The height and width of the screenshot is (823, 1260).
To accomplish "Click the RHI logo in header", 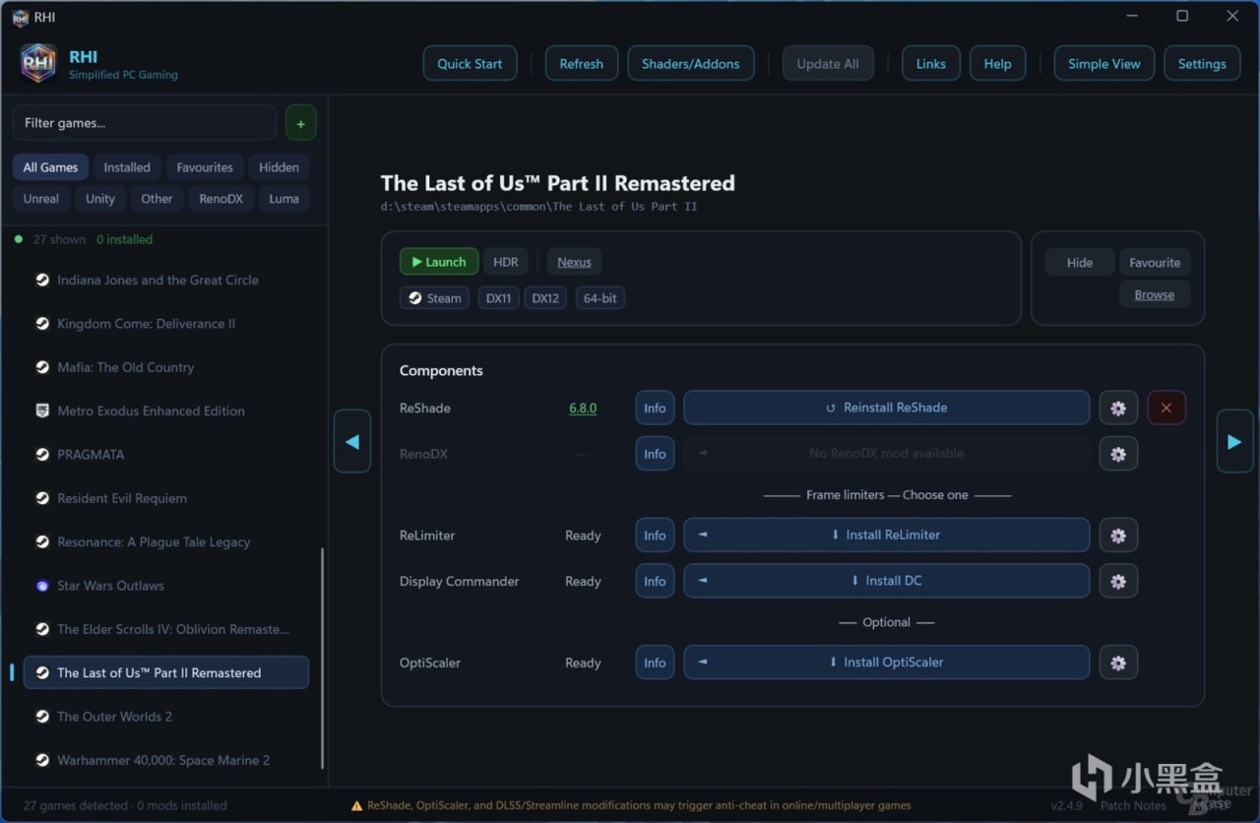I will click(38, 63).
